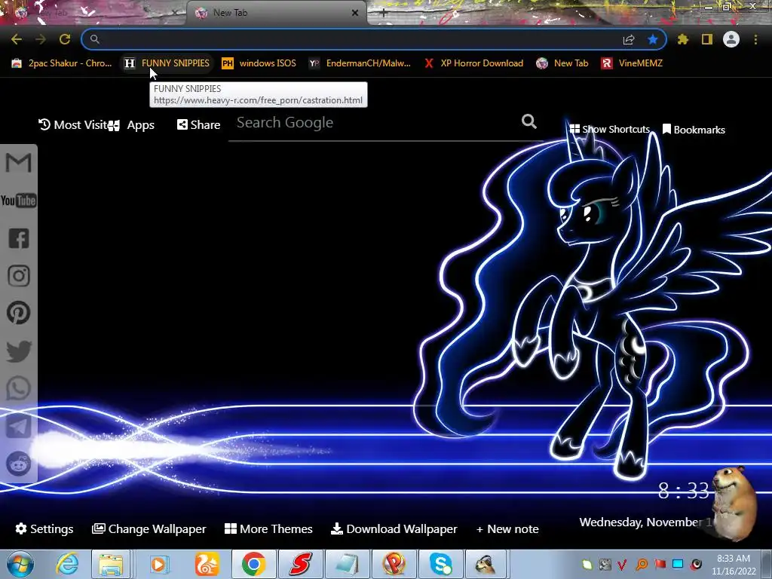Image resolution: width=772 pixels, height=579 pixels.
Task: Open the Bookmarks panel
Action: 694,130
